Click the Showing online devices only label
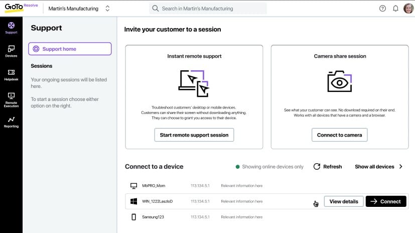Viewport: 415px width, 233px height. (x=272, y=167)
